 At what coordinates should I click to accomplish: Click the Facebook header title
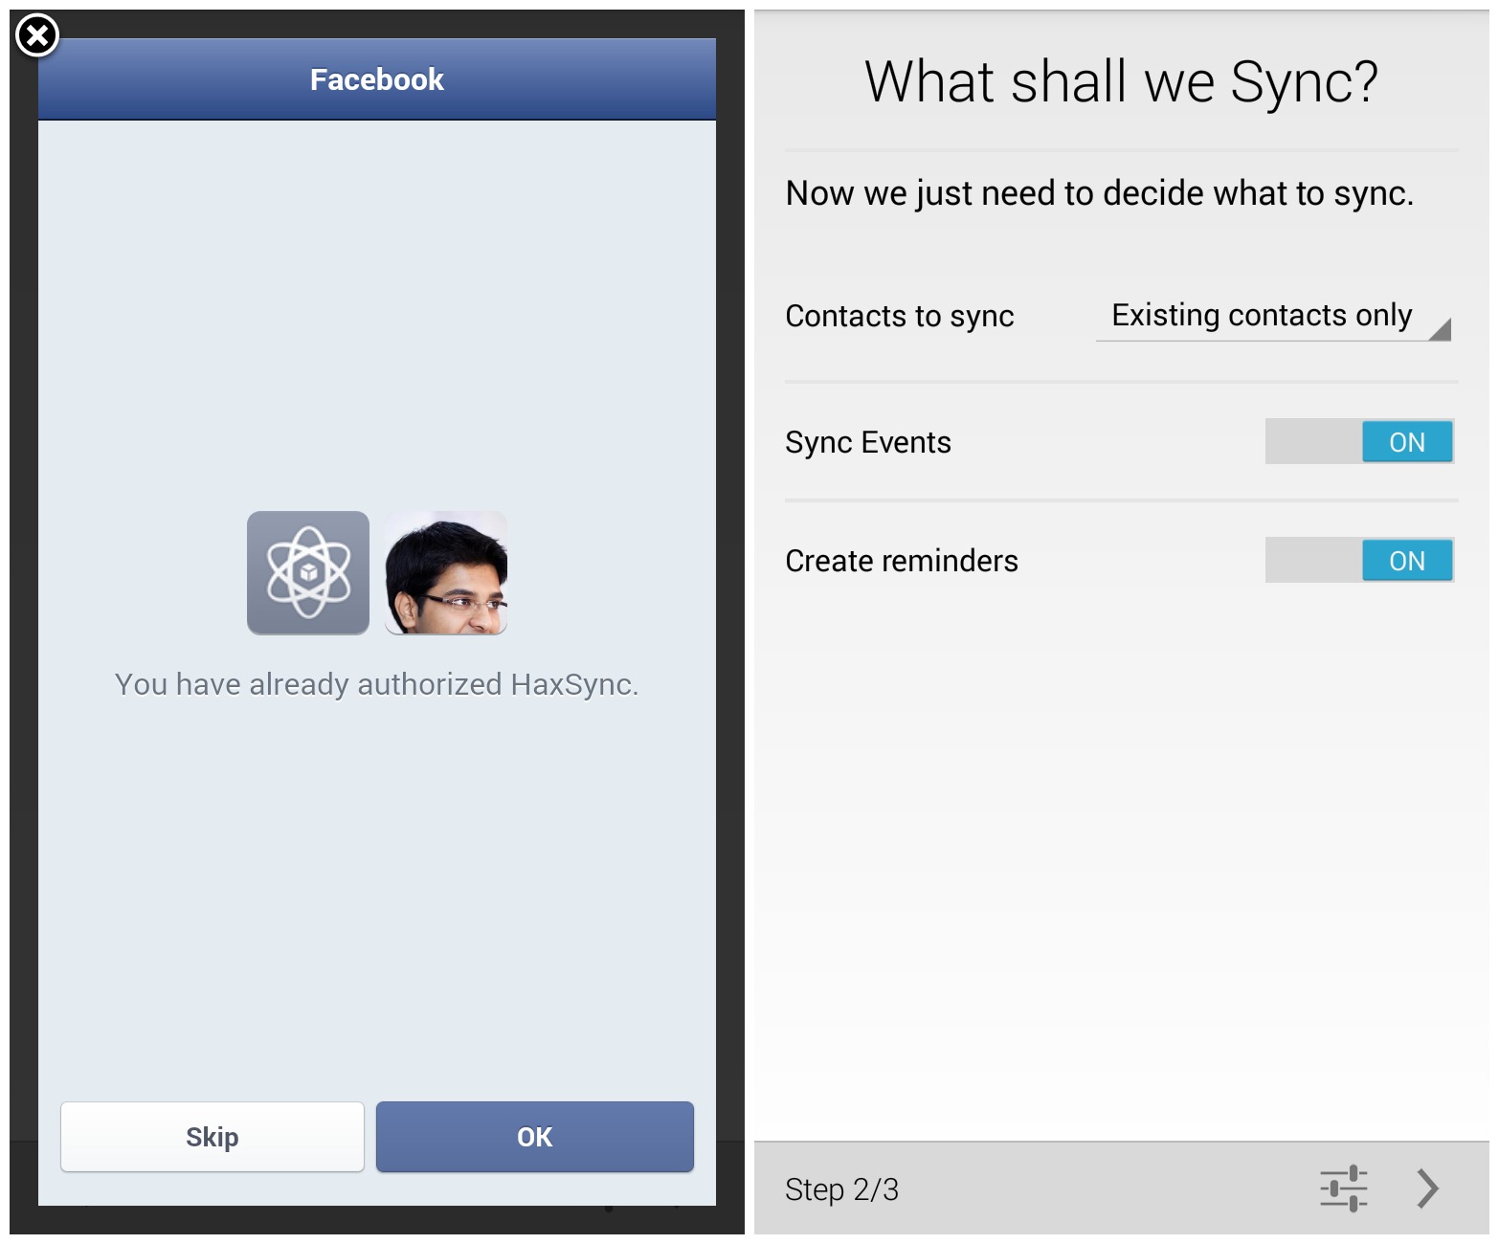coord(377,79)
